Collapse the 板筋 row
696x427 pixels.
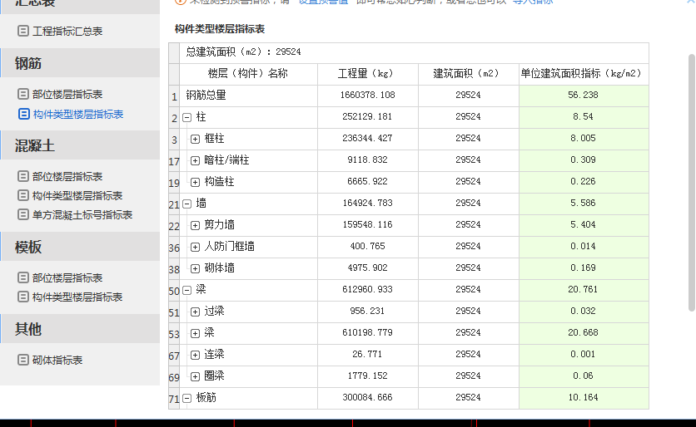pos(186,398)
